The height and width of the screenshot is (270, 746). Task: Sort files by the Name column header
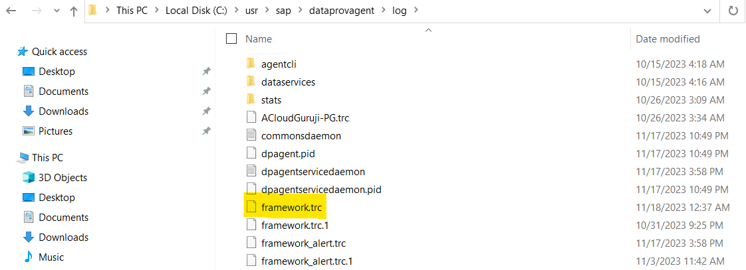(259, 39)
